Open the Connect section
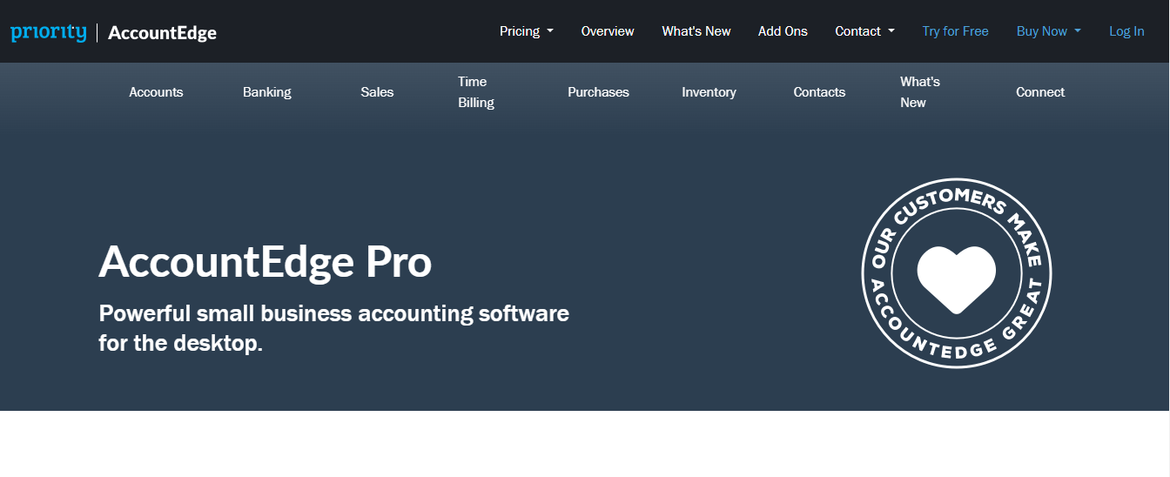 (x=1040, y=92)
